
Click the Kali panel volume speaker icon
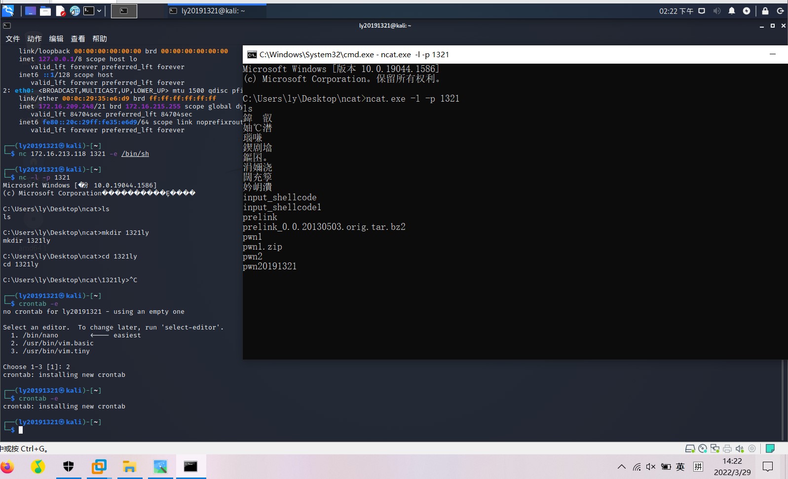(x=717, y=11)
